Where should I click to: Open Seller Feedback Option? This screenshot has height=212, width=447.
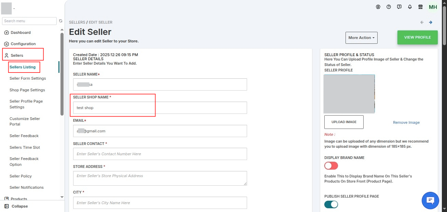(x=24, y=161)
